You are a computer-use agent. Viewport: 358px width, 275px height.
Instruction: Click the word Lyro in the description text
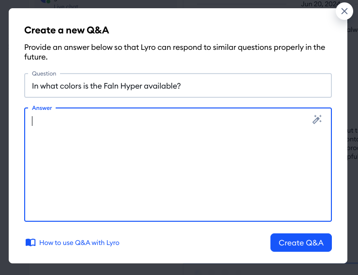tap(148, 47)
